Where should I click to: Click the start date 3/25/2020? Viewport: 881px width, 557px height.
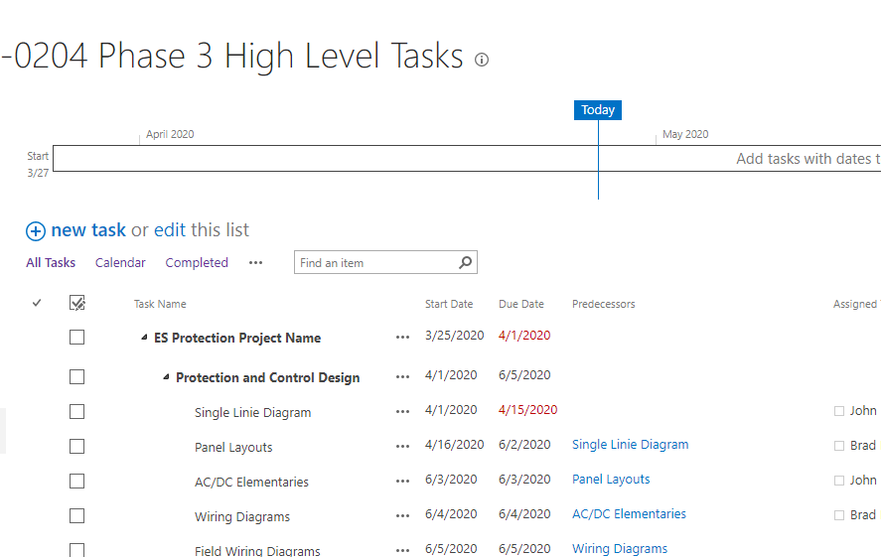pos(454,336)
